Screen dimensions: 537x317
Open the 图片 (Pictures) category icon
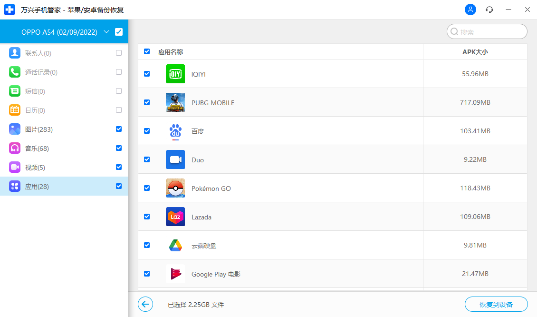(x=15, y=129)
